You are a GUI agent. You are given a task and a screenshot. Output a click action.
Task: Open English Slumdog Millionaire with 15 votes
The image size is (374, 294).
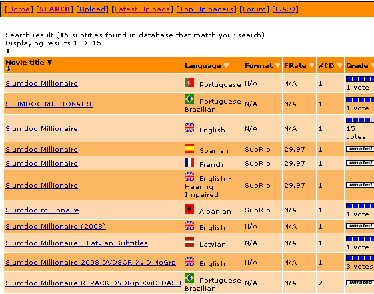41,129
